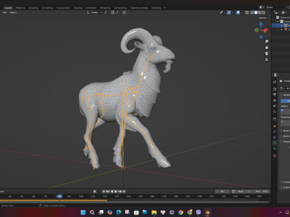Click the blue timeline playhead marker

click(x=60, y=196)
